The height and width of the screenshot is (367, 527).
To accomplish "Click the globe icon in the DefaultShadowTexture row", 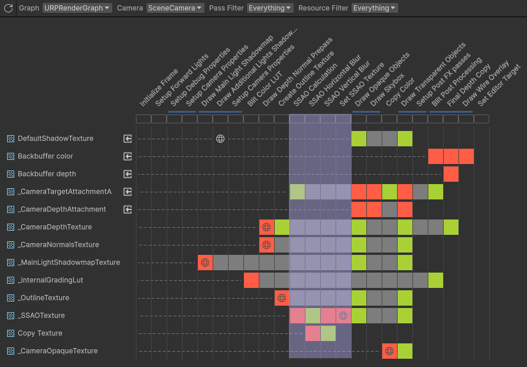I will (x=220, y=138).
